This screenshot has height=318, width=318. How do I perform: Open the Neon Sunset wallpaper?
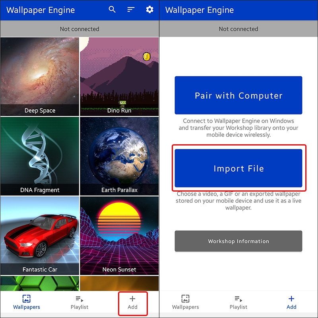pyautogui.click(x=119, y=236)
